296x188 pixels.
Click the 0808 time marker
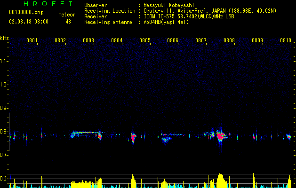pyautogui.click(x=229, y=40)
